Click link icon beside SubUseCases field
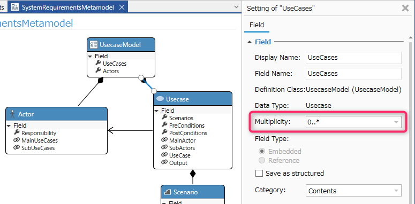This screenshot has height=204, width=415. pyautogui.click(x=17, y=147)
